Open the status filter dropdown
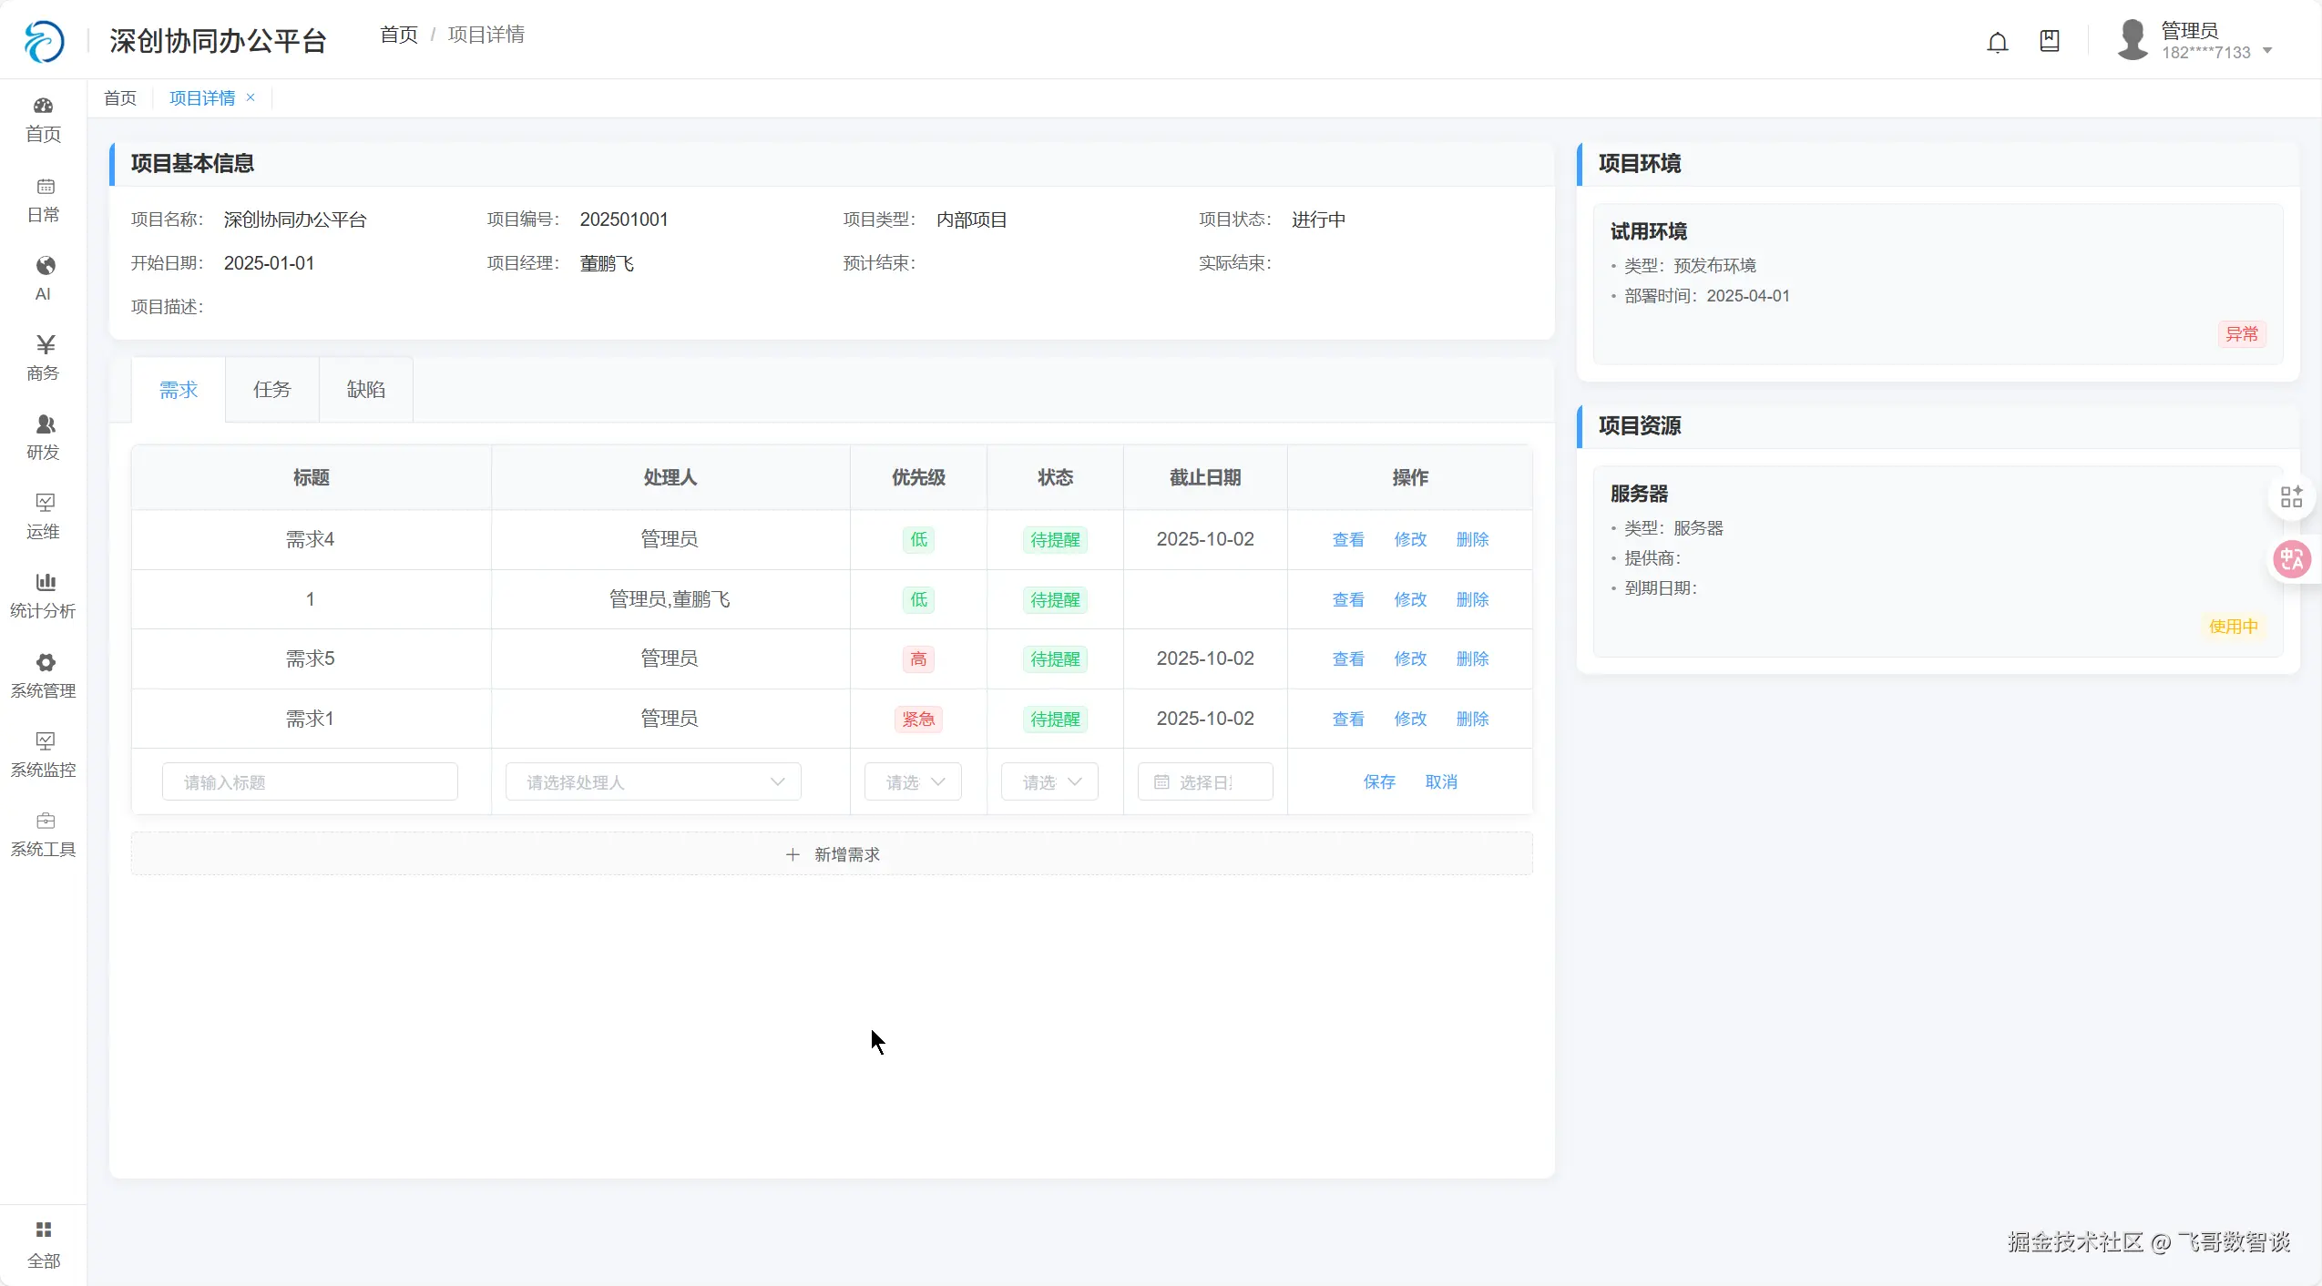 click(1048, 781)
